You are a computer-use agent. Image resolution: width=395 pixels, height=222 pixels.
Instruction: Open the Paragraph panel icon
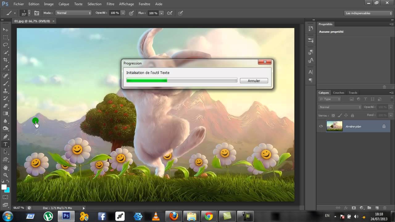click(311, 80)
